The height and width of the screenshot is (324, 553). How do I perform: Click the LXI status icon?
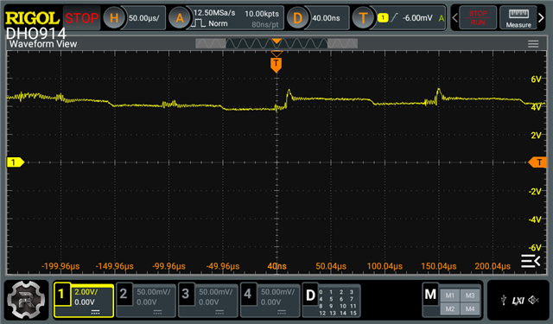tap(518, 301)
